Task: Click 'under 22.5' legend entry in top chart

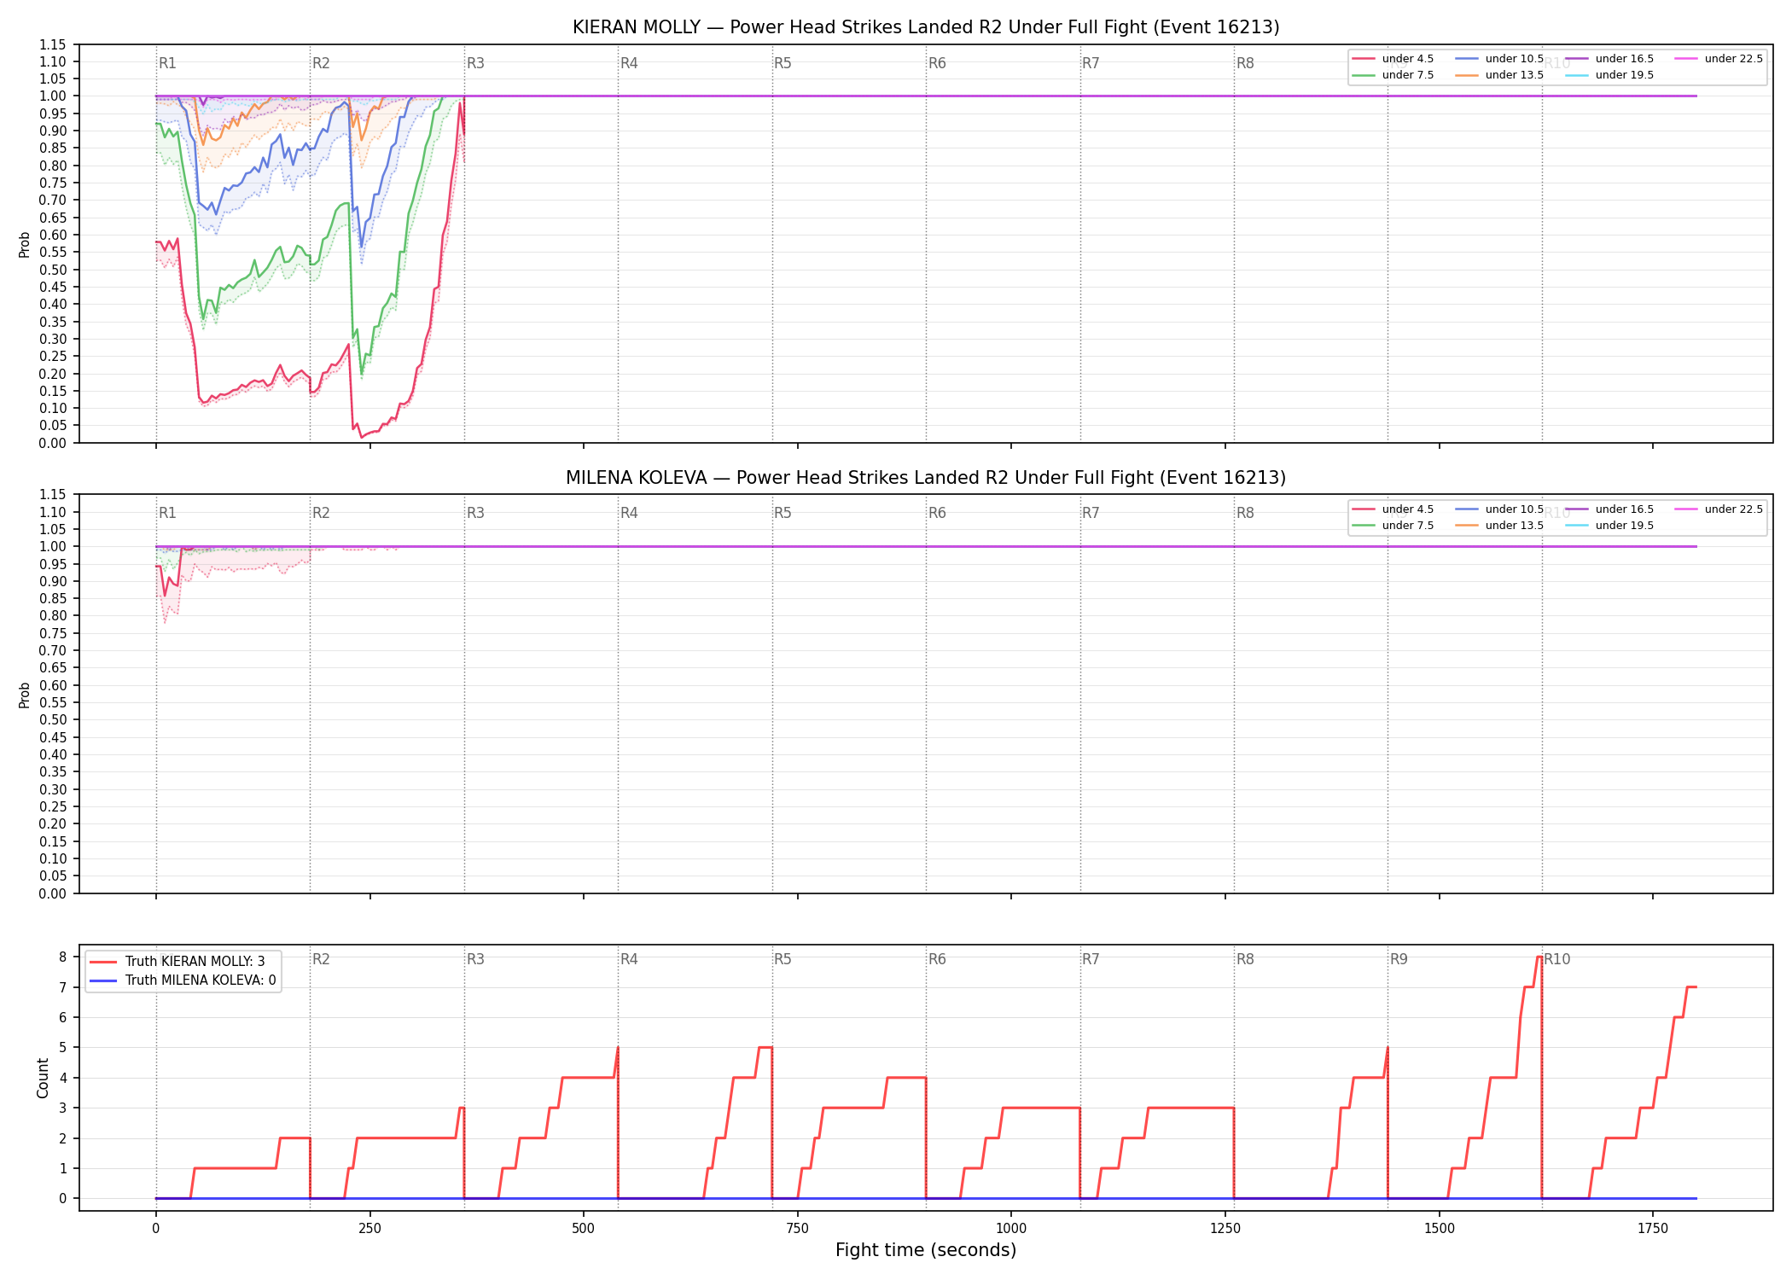Action: click(1719, 59)
